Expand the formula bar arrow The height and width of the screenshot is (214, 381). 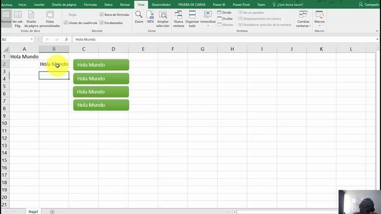click(377, 39)
